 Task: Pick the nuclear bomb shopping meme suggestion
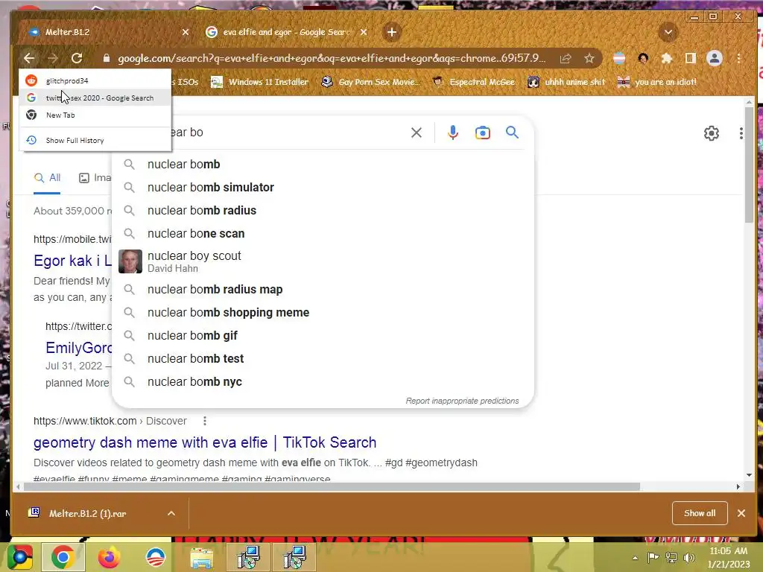pyautogui.click(x=323, y=312)
